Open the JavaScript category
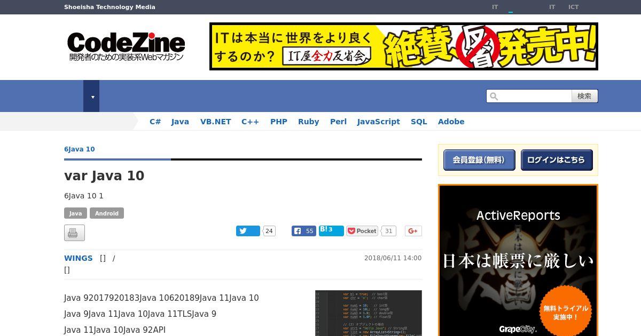Viewport: 641px width, 336px height. tap(379, 122)
